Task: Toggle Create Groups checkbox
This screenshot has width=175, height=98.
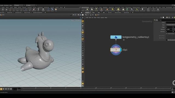Action: click(x=167, y=33)
